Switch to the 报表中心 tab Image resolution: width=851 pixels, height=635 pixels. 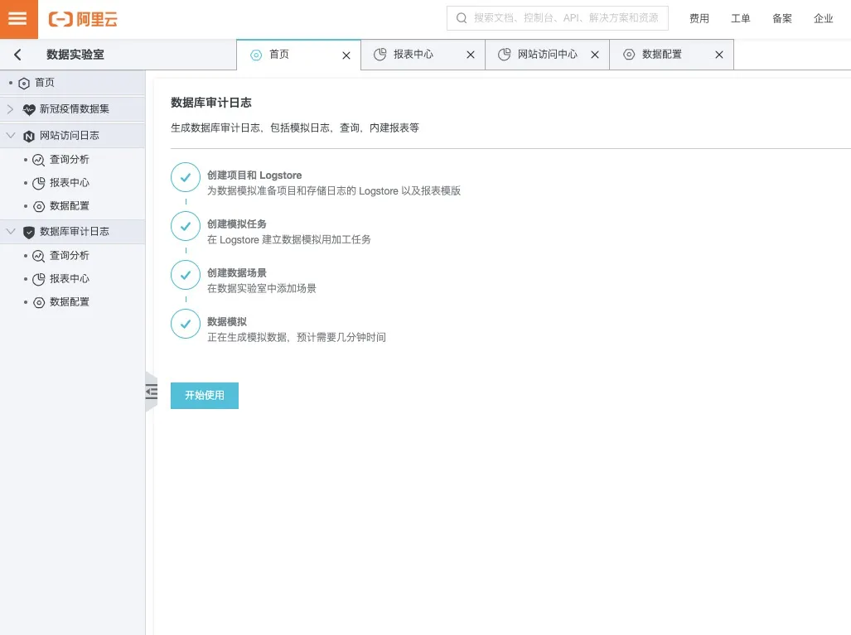tap(423, 55)
